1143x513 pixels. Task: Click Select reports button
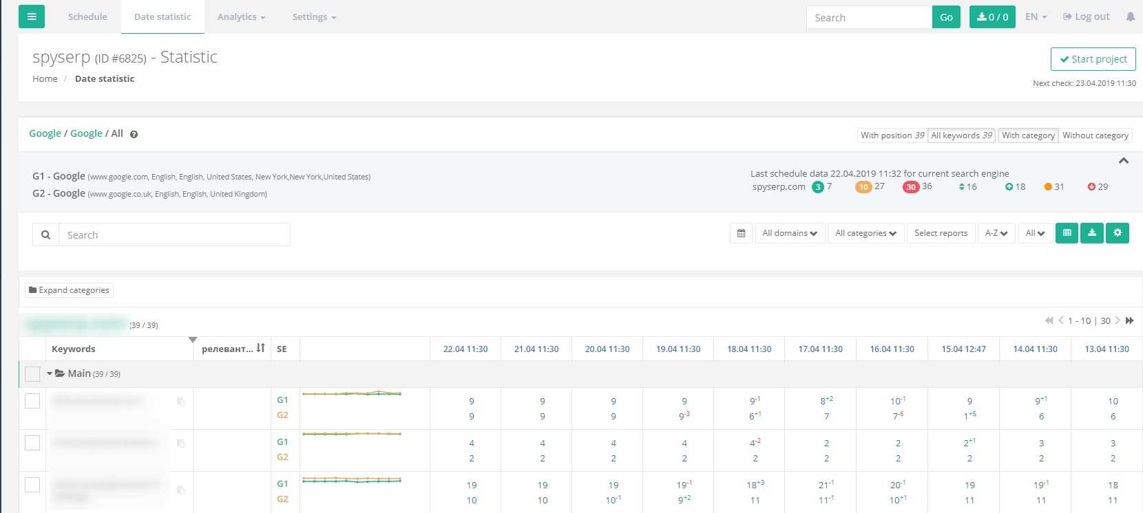point(941,233)
